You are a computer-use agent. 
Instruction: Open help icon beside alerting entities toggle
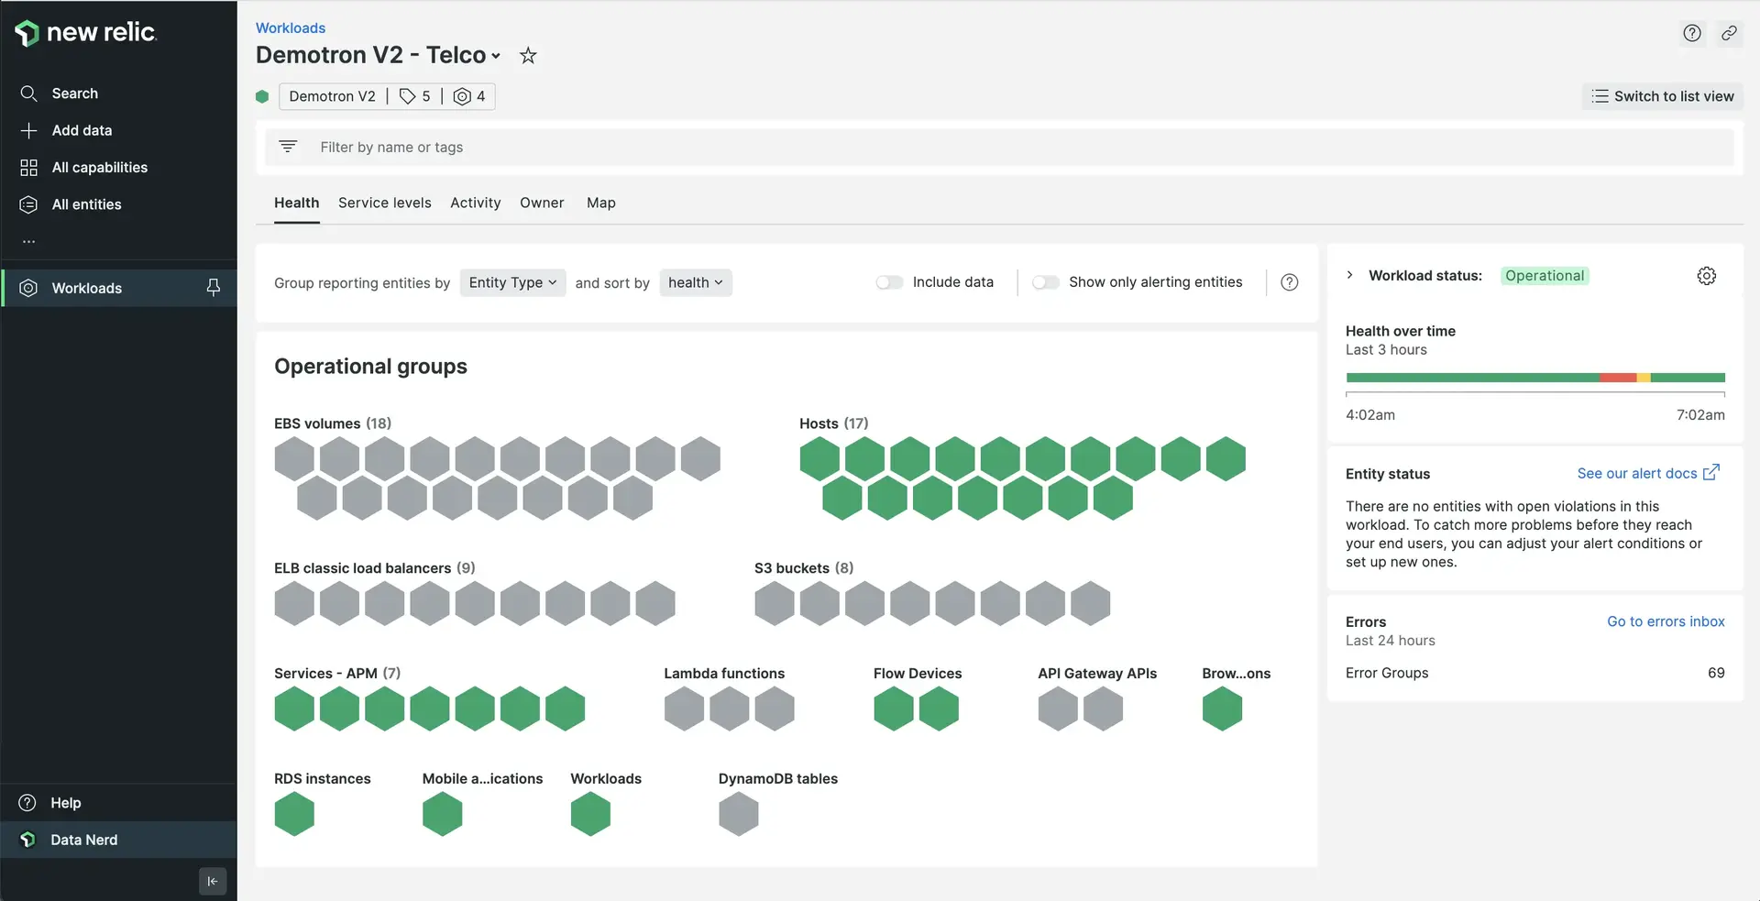pos(1289,282)
